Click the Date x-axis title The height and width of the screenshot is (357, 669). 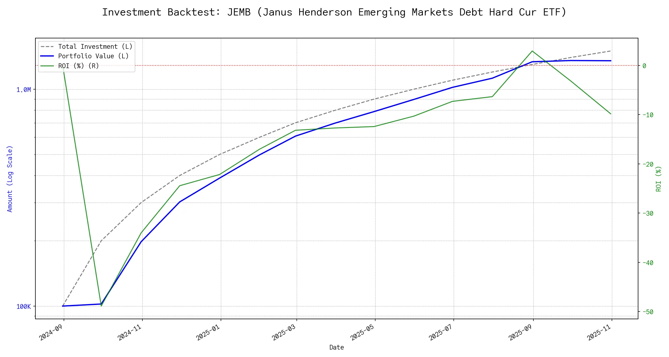click(x=337, y=347)
